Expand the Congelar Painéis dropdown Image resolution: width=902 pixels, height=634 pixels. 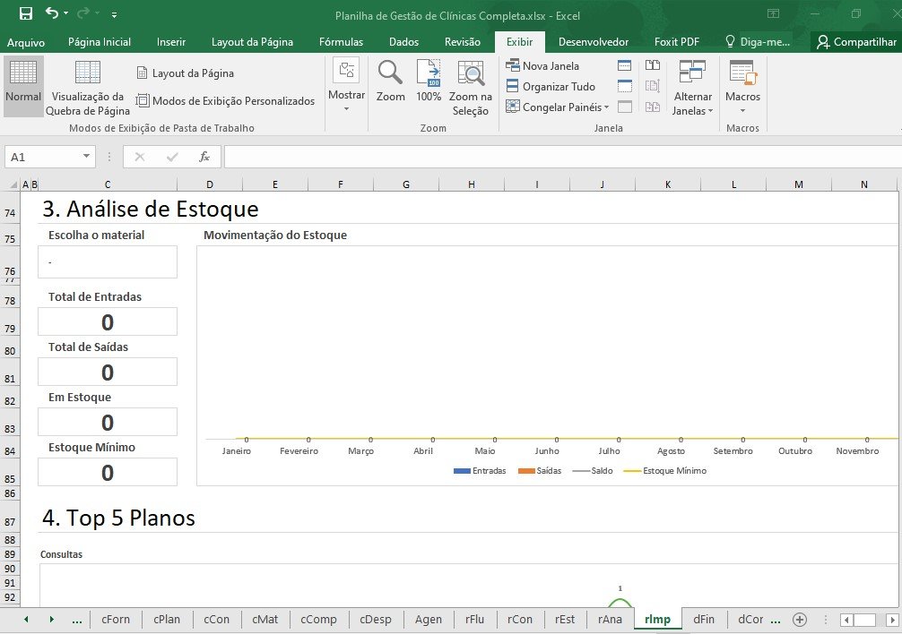tap(558, 107)
